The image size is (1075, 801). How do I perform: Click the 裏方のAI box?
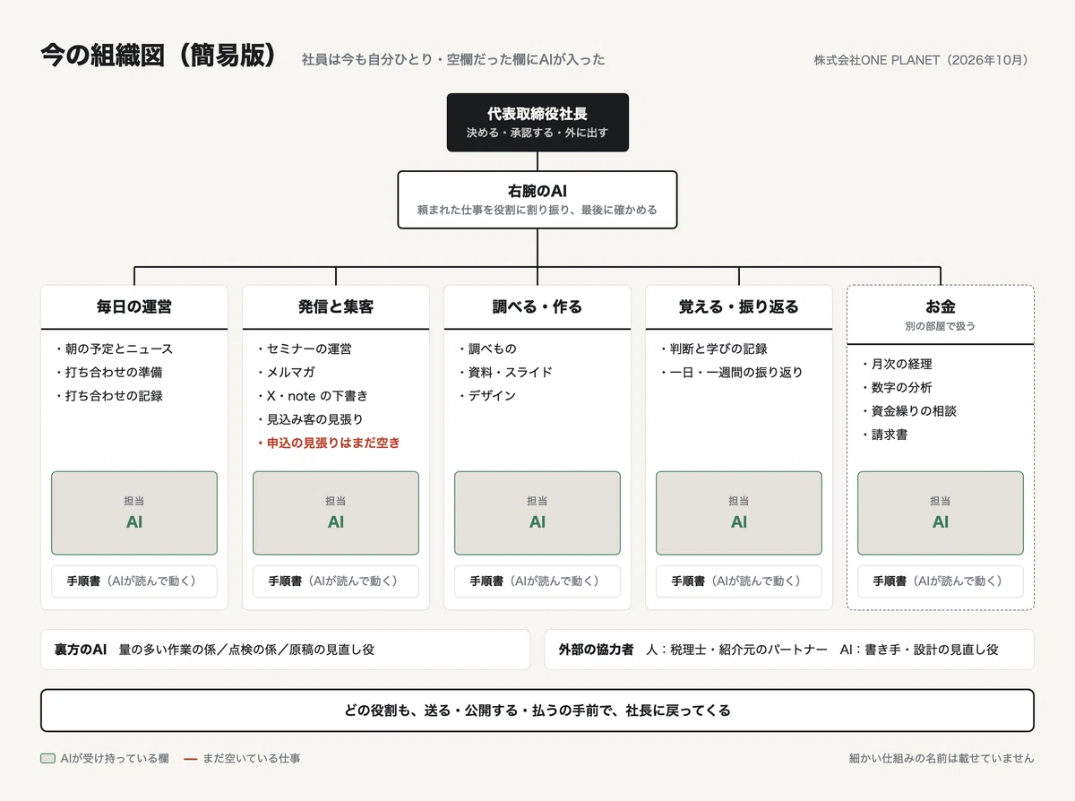pos(286,650)
